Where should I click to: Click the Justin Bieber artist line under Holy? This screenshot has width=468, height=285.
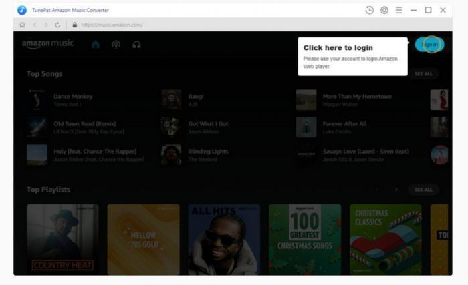click(x=99, y=160)
